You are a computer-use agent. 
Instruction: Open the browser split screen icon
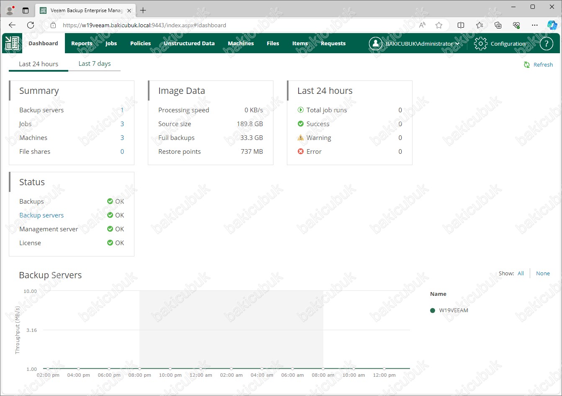coord(461,25)
